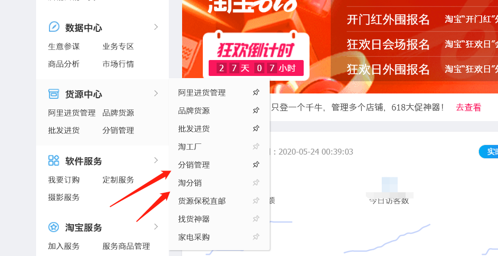Expand the 货源中心 section arrow
498x256 pixels.
point(156,93)
